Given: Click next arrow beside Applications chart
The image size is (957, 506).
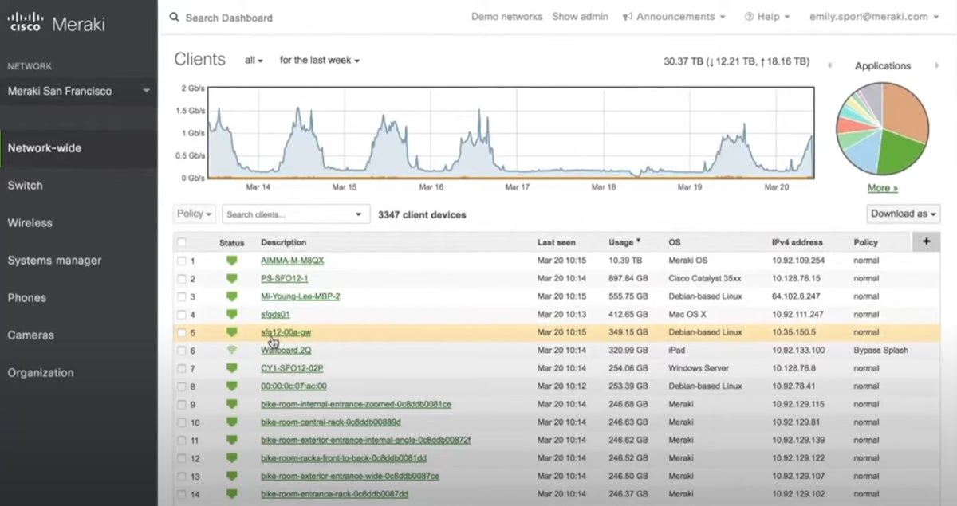Looking at the screenshot, I should click(936, 65).
